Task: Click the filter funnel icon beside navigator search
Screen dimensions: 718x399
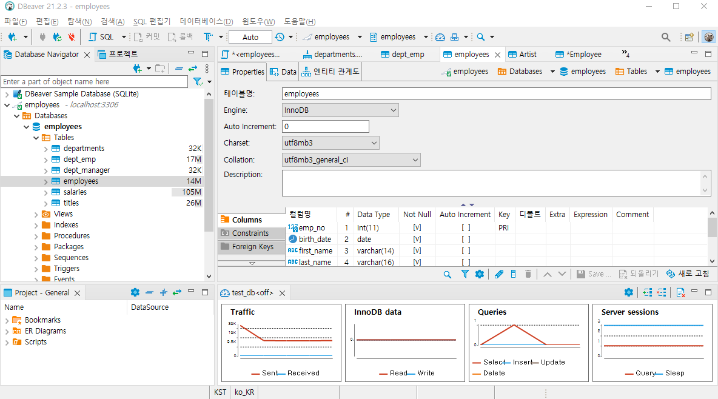Action: click(198, 81)
